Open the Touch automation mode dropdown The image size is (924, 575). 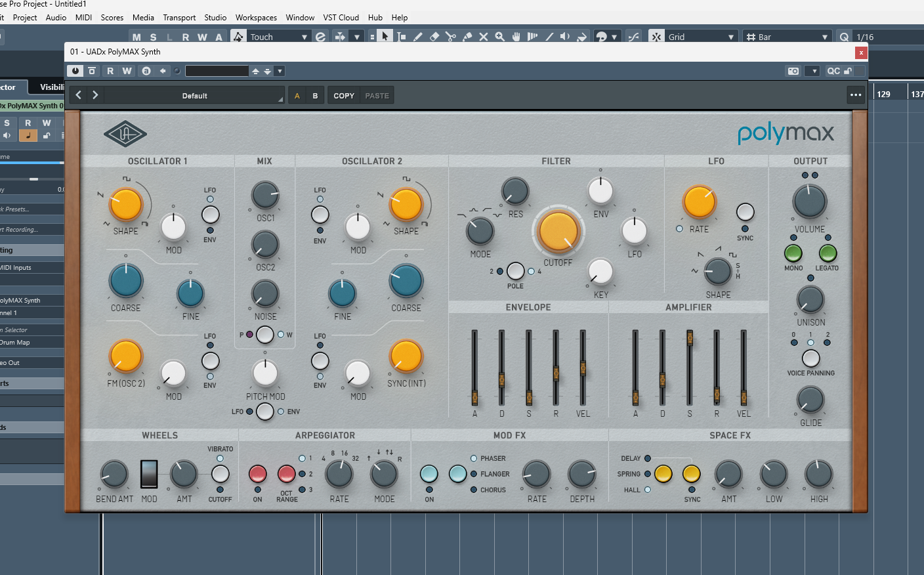pos(278,37)
